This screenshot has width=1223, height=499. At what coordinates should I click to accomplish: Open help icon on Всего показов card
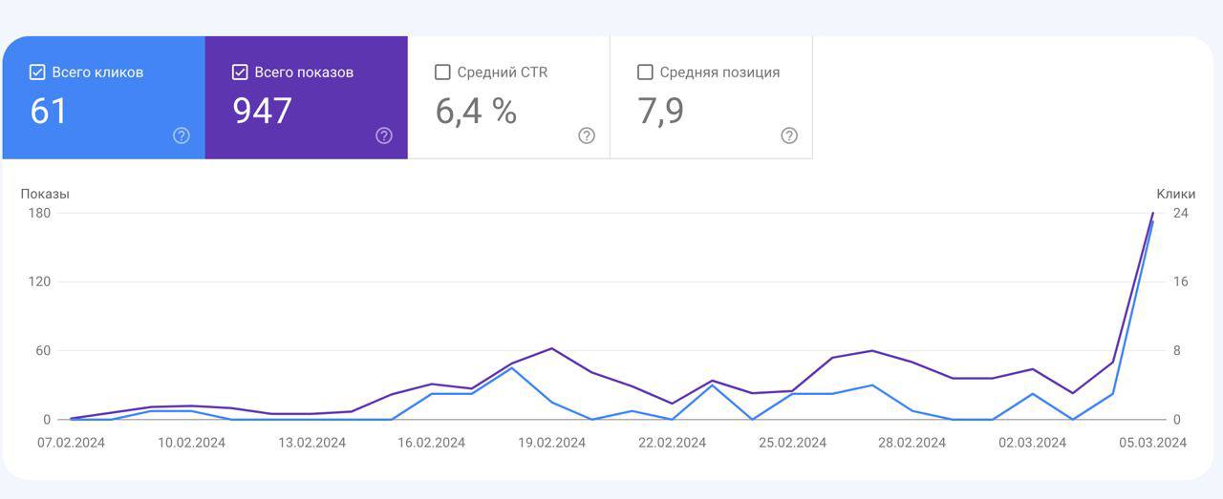point(384,135)
